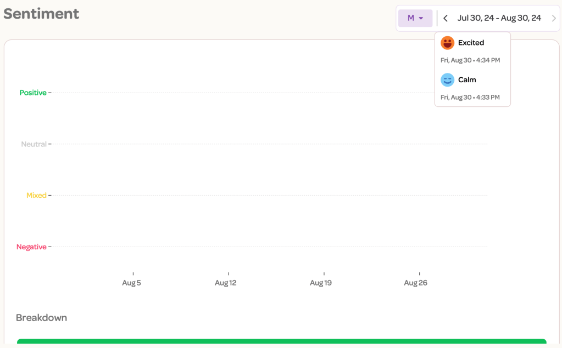Click the Jul 30 - Aug 30 date range
This screenshot has height=348, width=562.
(x=499, y=18)
